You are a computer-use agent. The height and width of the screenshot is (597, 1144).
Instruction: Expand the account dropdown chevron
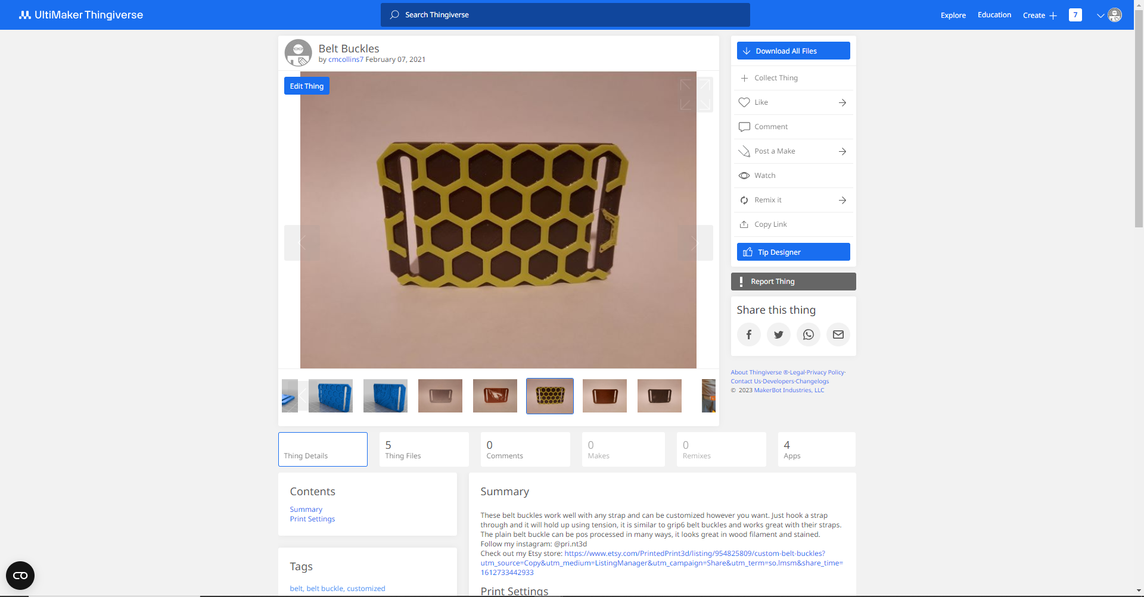pyautogui.click(x=1101, y=15)
